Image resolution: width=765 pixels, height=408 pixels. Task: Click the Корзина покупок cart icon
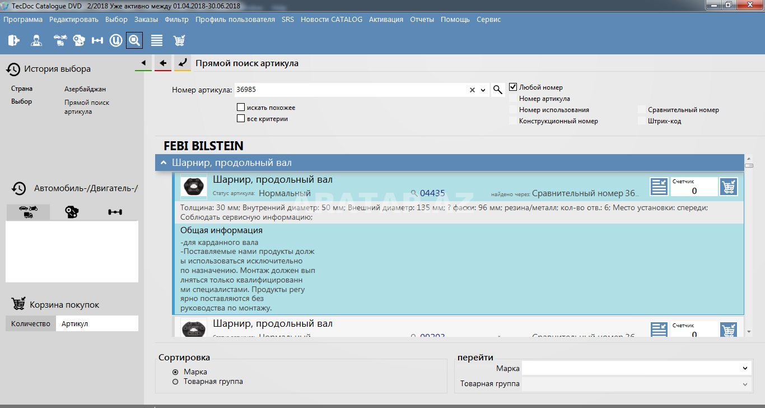tap(18, 304)
